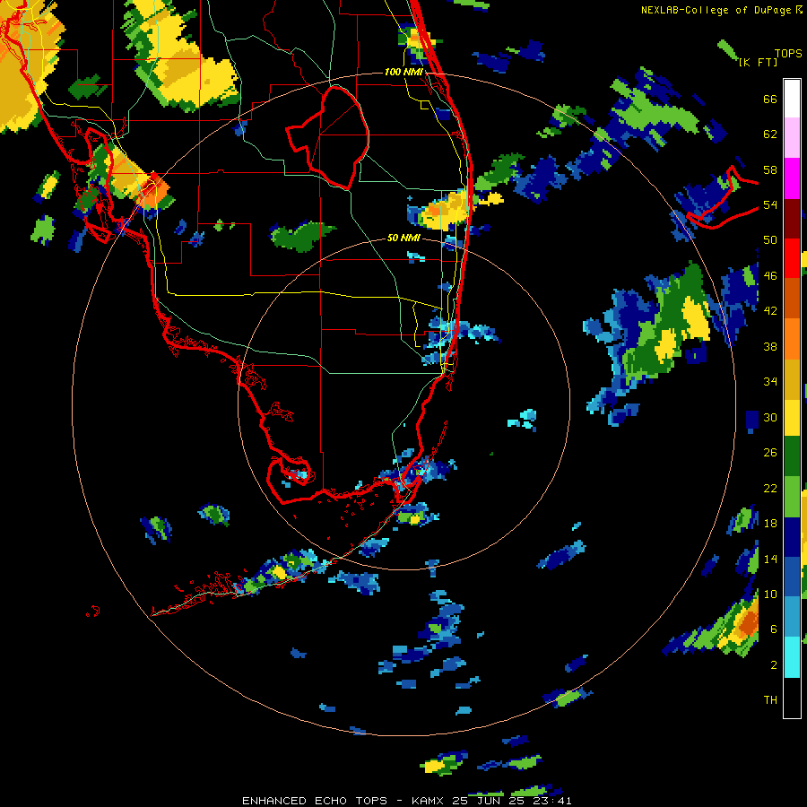Click the TOPS legend title
807x807 pixels.
788,54
